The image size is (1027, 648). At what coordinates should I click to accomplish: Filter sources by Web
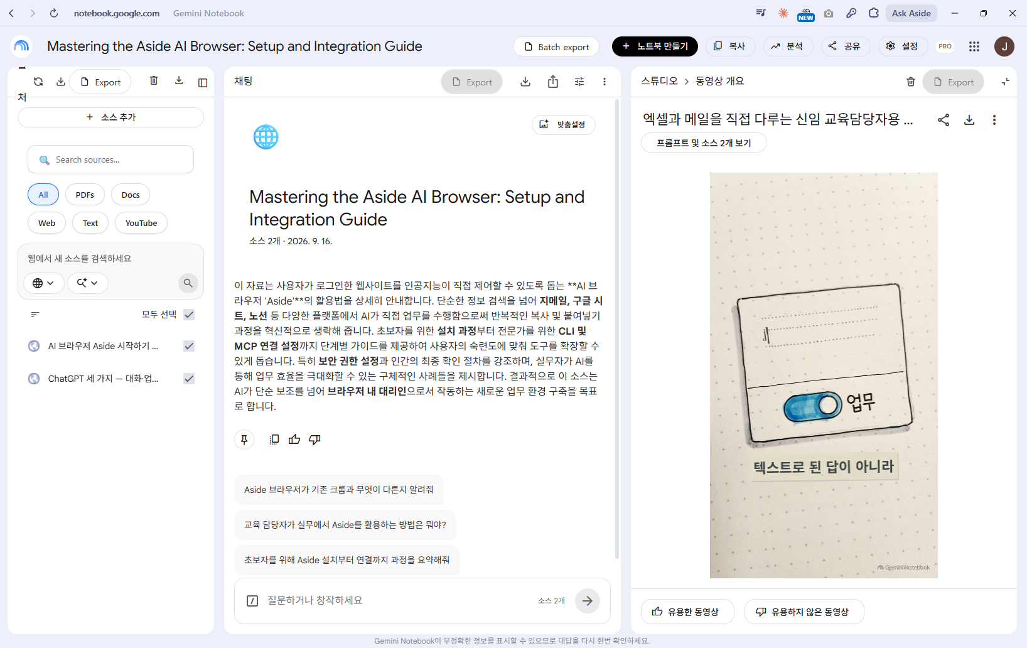click(46, 223)
